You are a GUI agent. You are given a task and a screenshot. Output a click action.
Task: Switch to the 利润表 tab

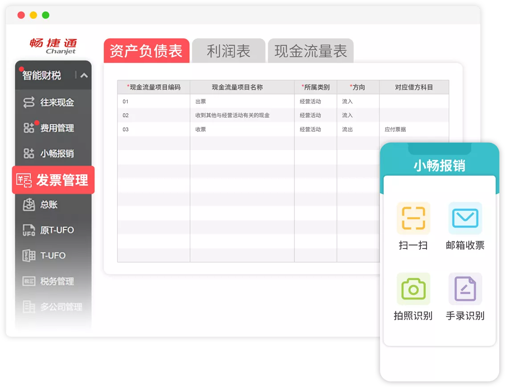[x=228, y=51]
